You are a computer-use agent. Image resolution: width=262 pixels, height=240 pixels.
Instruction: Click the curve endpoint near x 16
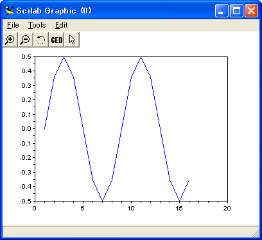[x=189, y=180]
